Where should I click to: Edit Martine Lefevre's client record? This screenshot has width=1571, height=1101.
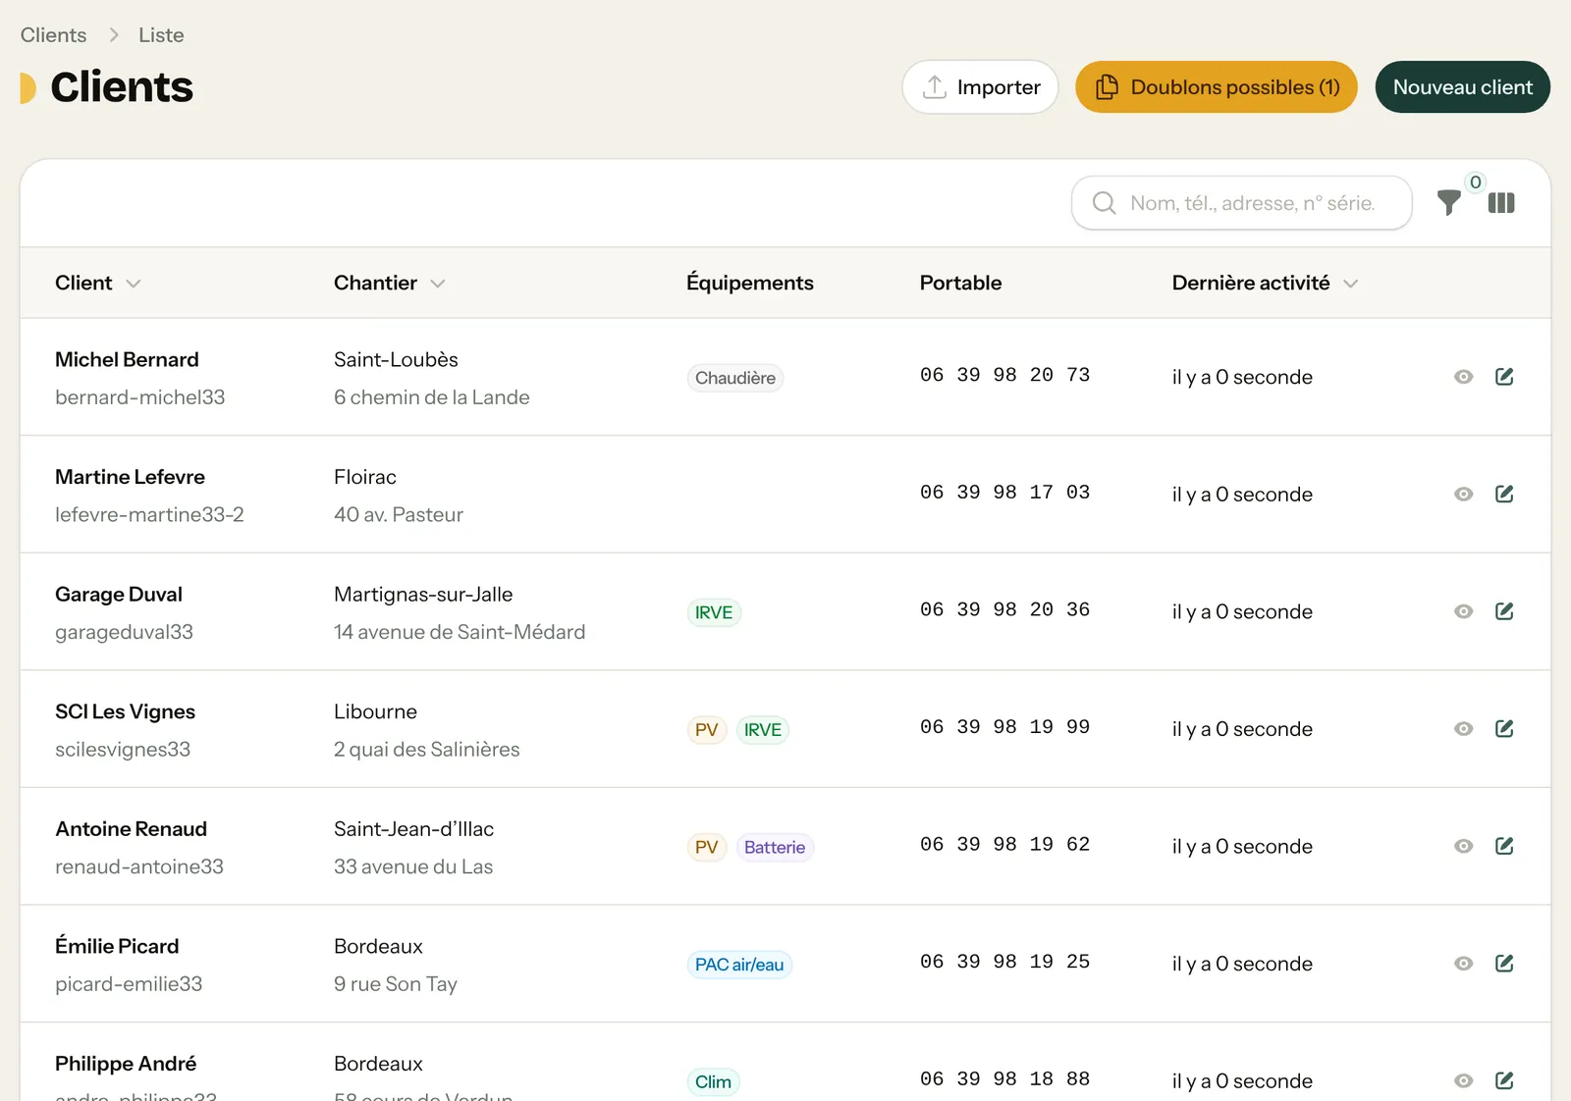point(1504,494)
